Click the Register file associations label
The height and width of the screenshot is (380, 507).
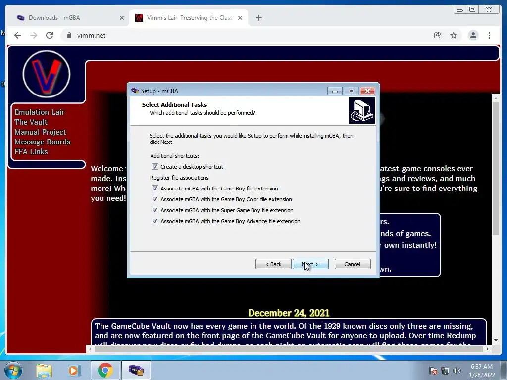179,178
